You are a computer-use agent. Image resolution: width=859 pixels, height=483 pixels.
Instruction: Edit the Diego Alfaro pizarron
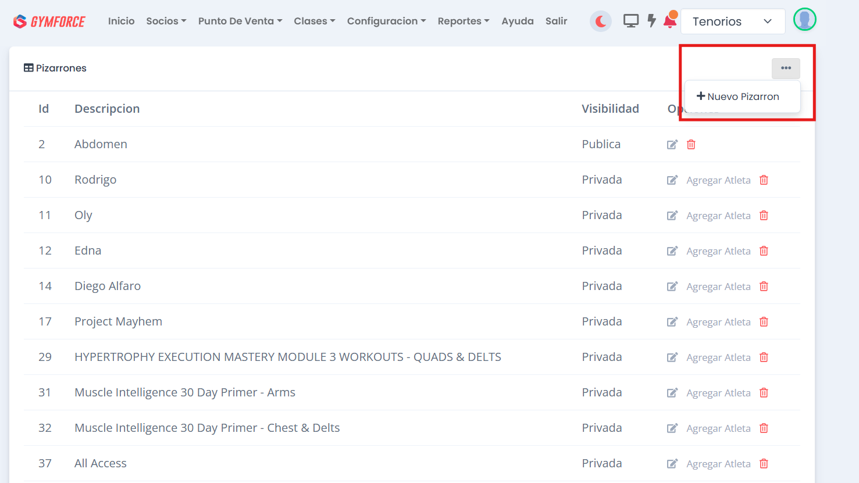pyautogui.click(x=672, y=287)
